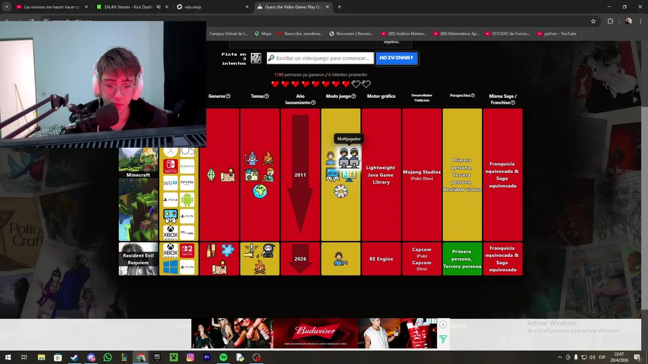
Task: Show hidden system tray icons
Action: 559,357
